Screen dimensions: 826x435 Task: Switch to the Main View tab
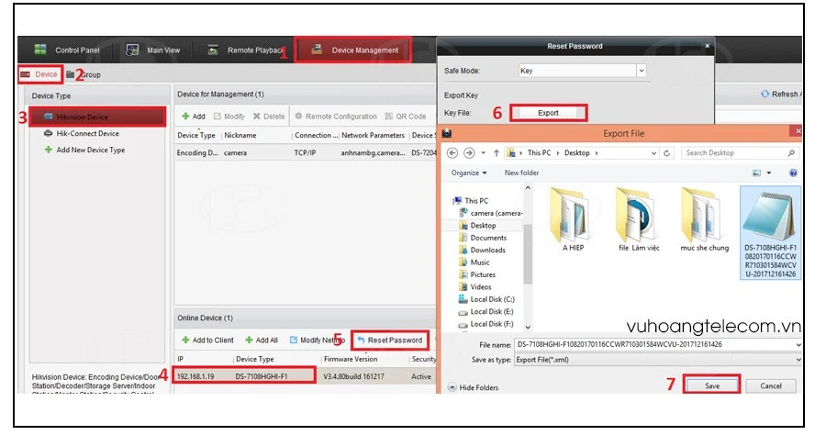click(x=153, y=50)
